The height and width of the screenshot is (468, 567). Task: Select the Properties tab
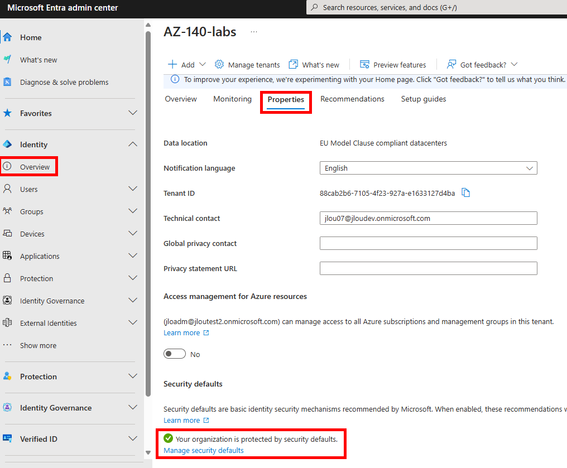(x=286, y=100)
